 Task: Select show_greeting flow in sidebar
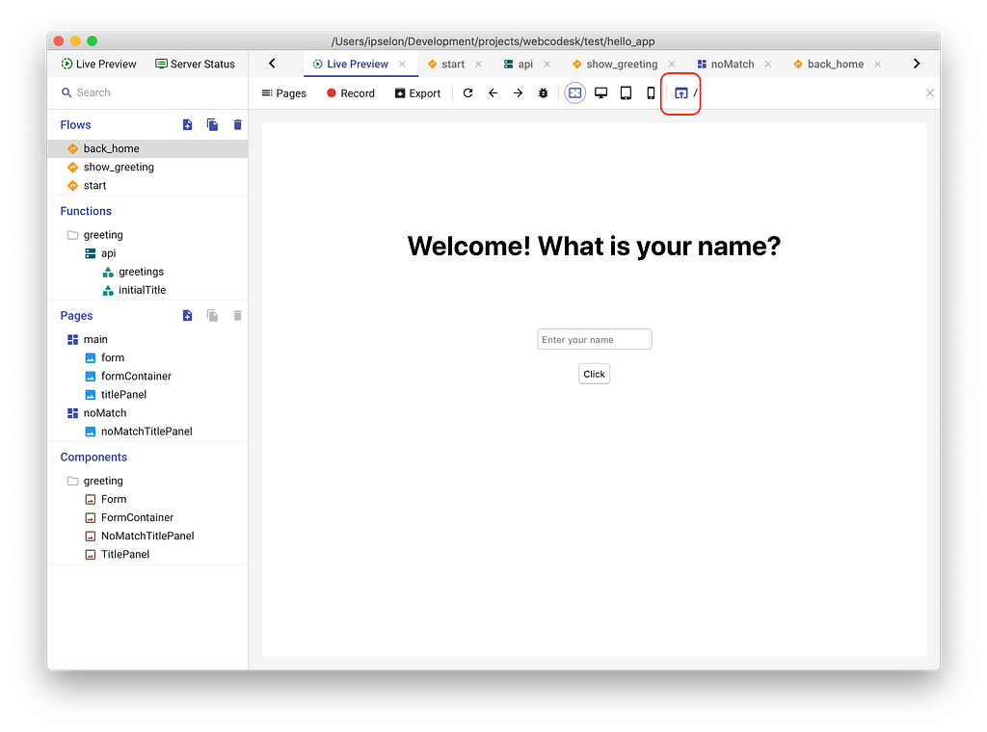(147, 168)
